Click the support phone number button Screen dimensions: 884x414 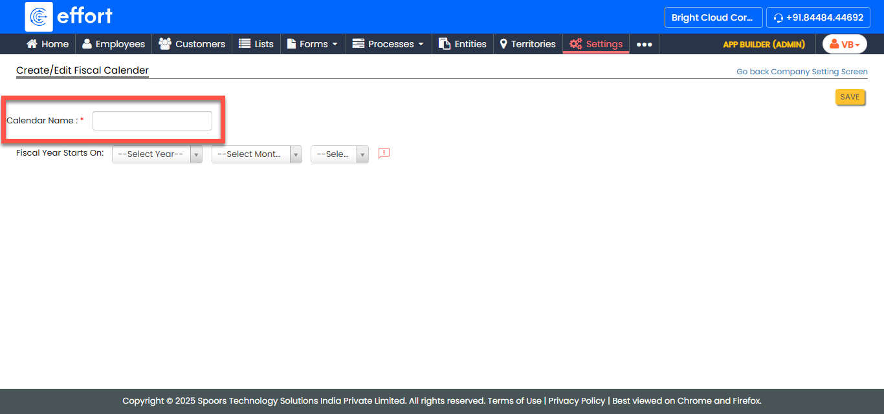click(x=818, y=17)
